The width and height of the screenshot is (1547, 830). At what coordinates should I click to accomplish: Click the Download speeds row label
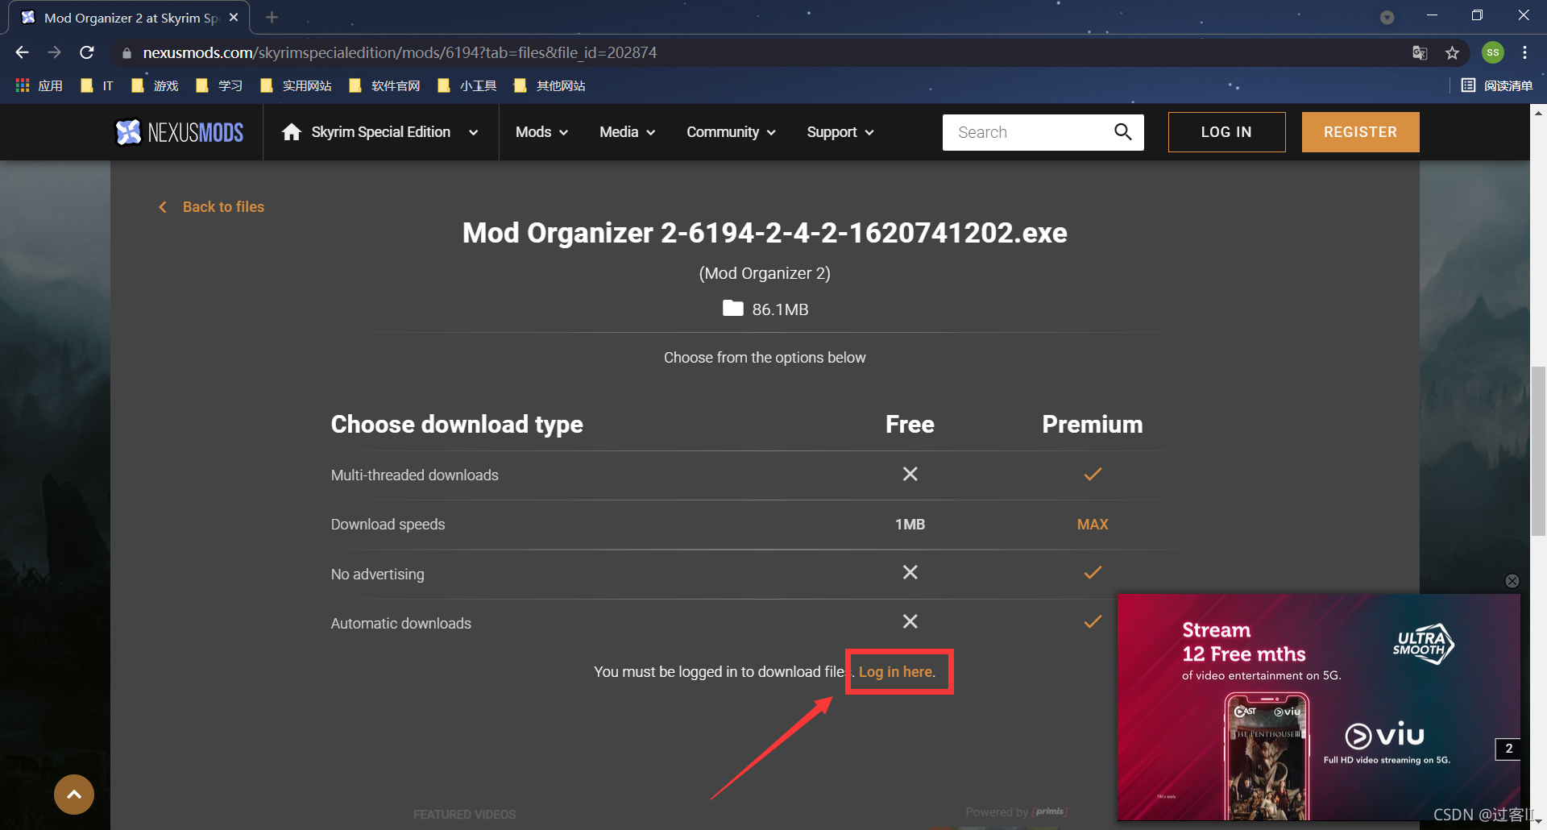(x=388, y=525)
